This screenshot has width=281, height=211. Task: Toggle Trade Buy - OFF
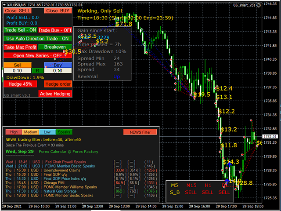click(55, 30)
